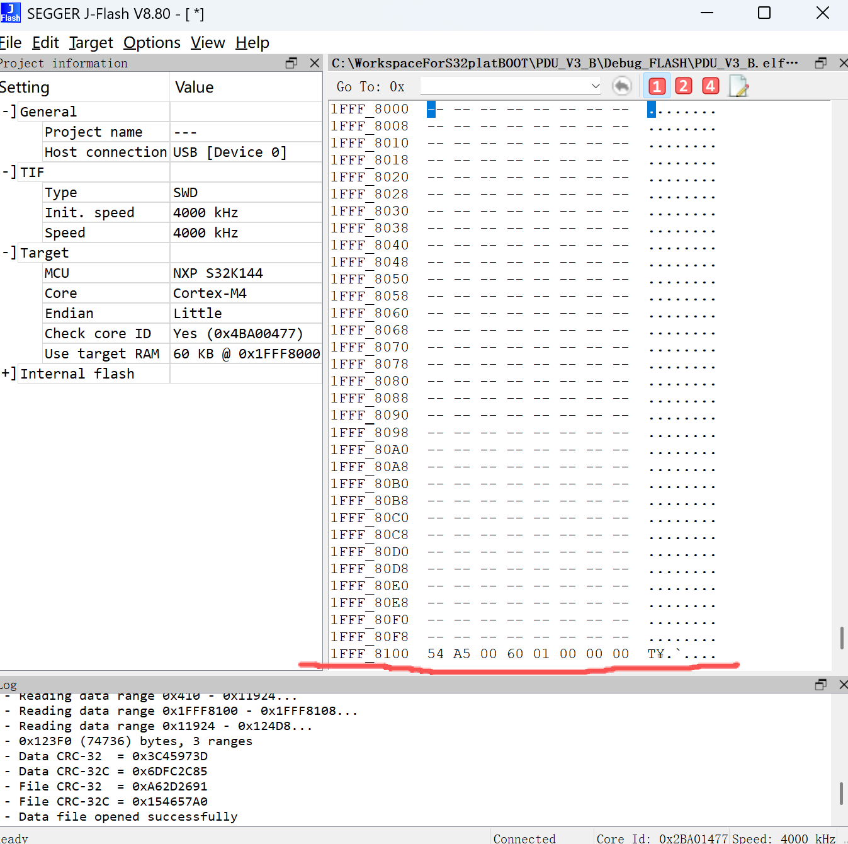
Task: Open the Help menu
Action: click(x=252, y=43)
